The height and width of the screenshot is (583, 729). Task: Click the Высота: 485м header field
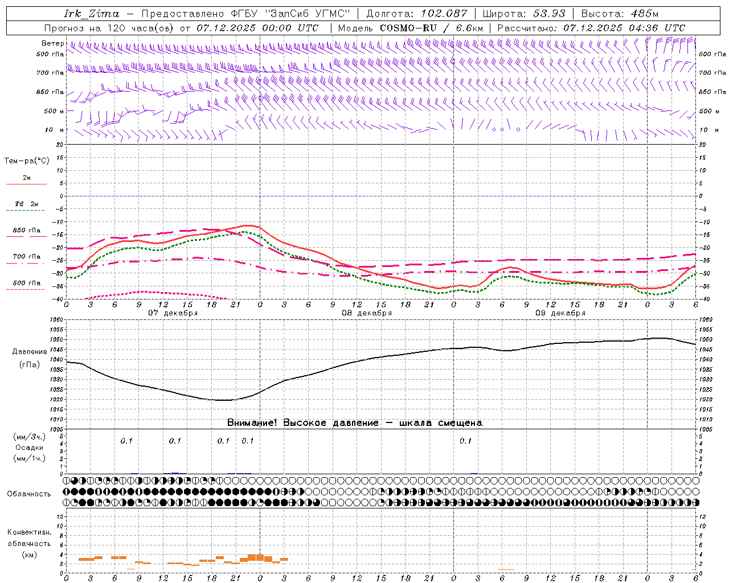click(x=620, y=14)
